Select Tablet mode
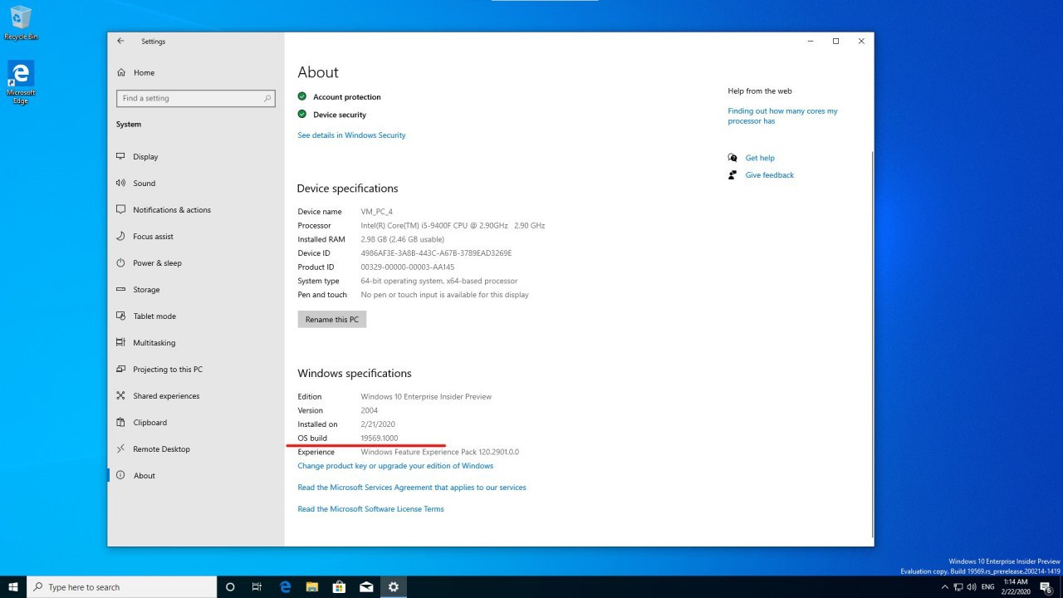The image size is (1063, 598). tap(154, 316)
